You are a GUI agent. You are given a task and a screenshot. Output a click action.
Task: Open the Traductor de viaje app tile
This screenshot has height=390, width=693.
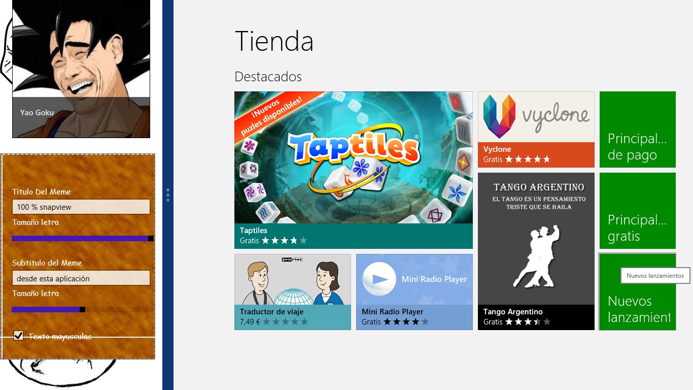[292, 292]
